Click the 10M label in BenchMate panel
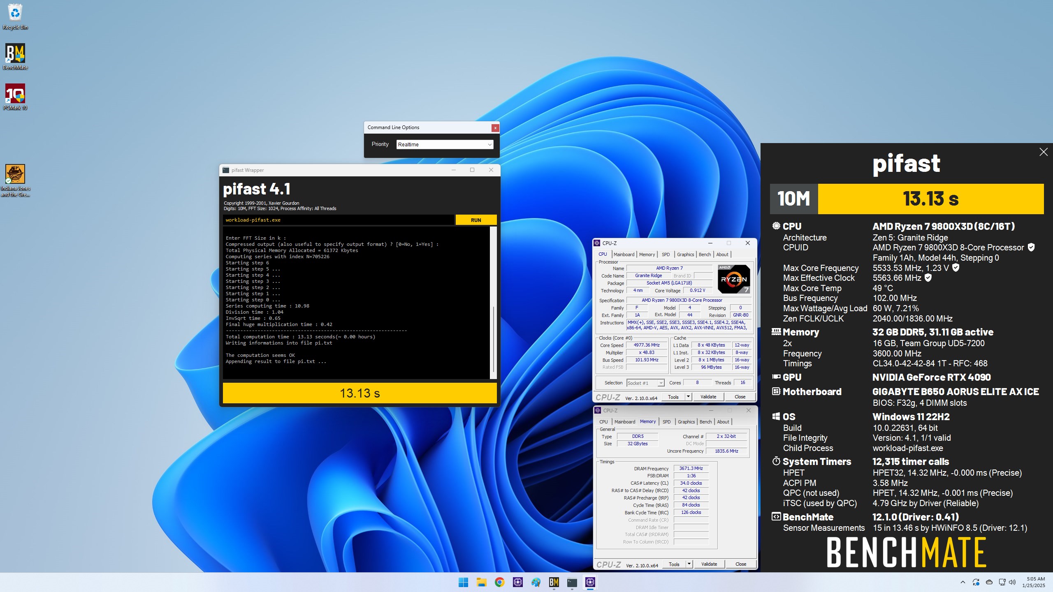 (x=794, y=199)
